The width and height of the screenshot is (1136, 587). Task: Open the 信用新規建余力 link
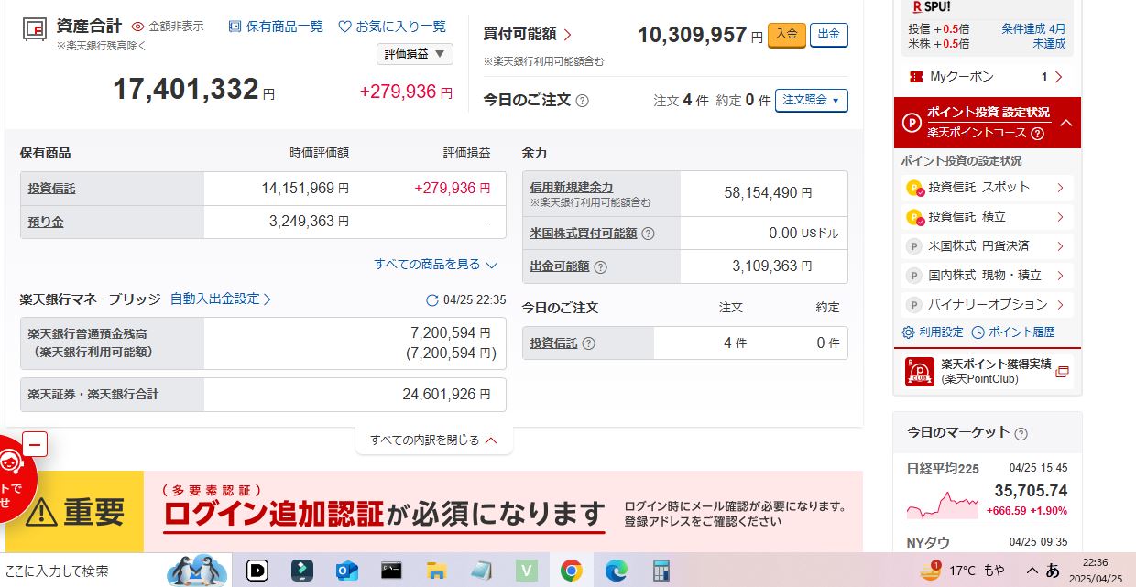572,187
